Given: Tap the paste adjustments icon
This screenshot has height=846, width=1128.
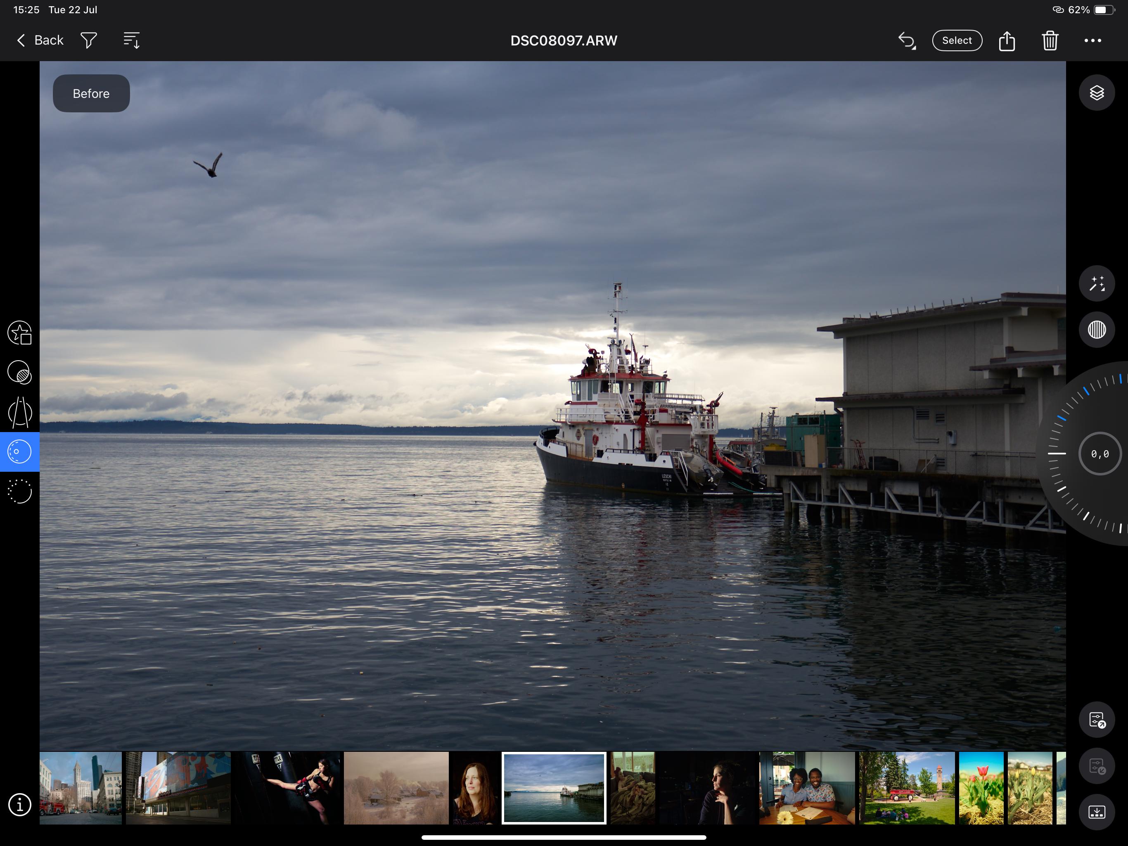Looking at the screenshot, I should pos(1096,766).
